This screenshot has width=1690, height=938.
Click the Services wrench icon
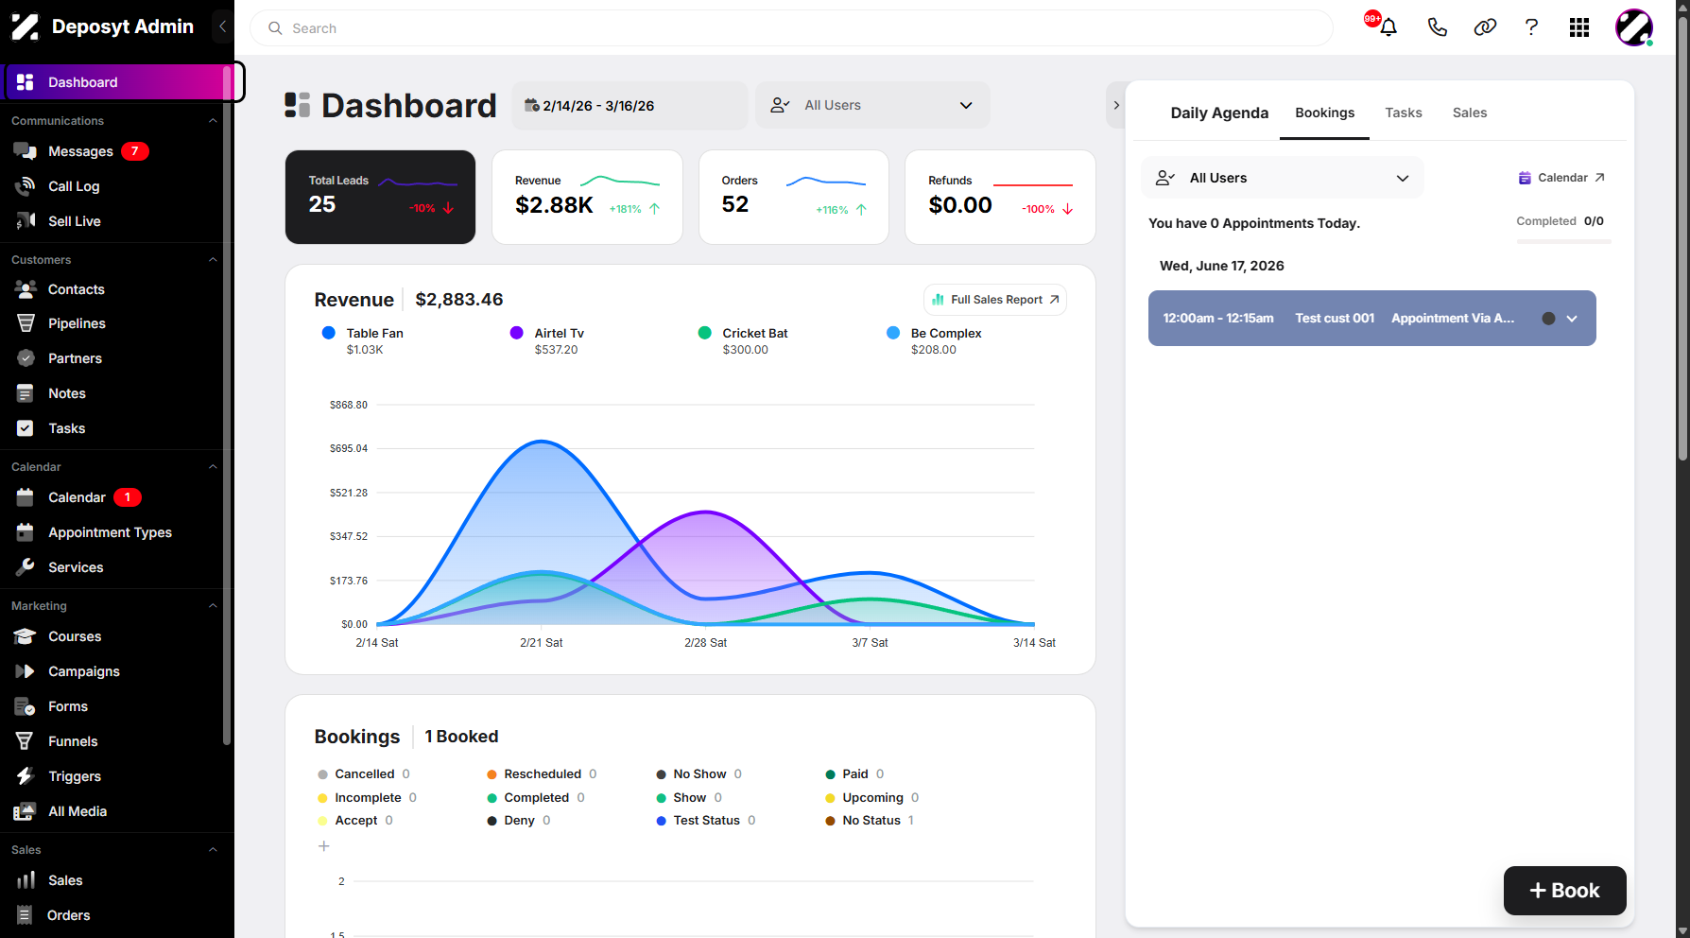point(26,567)
